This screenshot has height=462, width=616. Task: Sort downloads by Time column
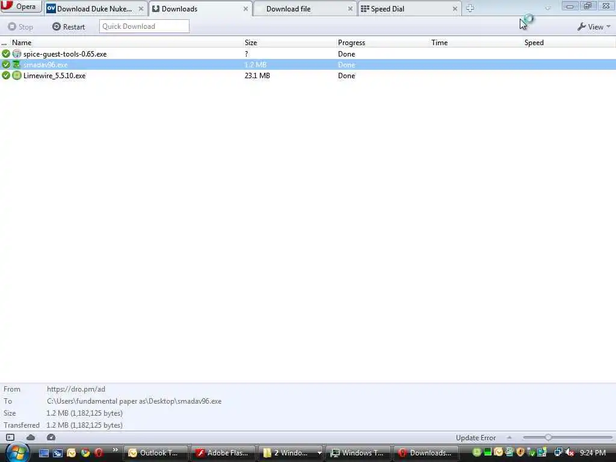click(439, 43)
